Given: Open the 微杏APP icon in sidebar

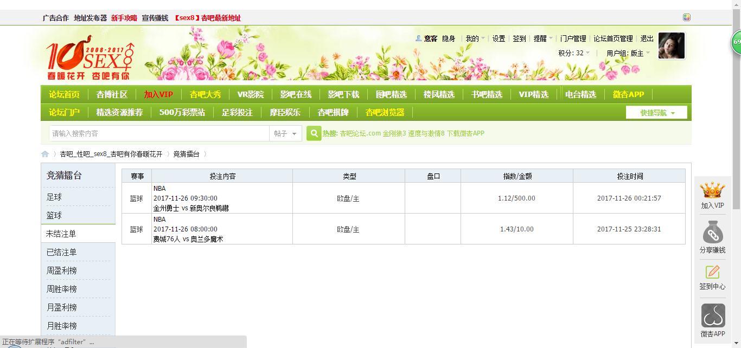Looking at the screenshot, I should (x=713, y=315).
